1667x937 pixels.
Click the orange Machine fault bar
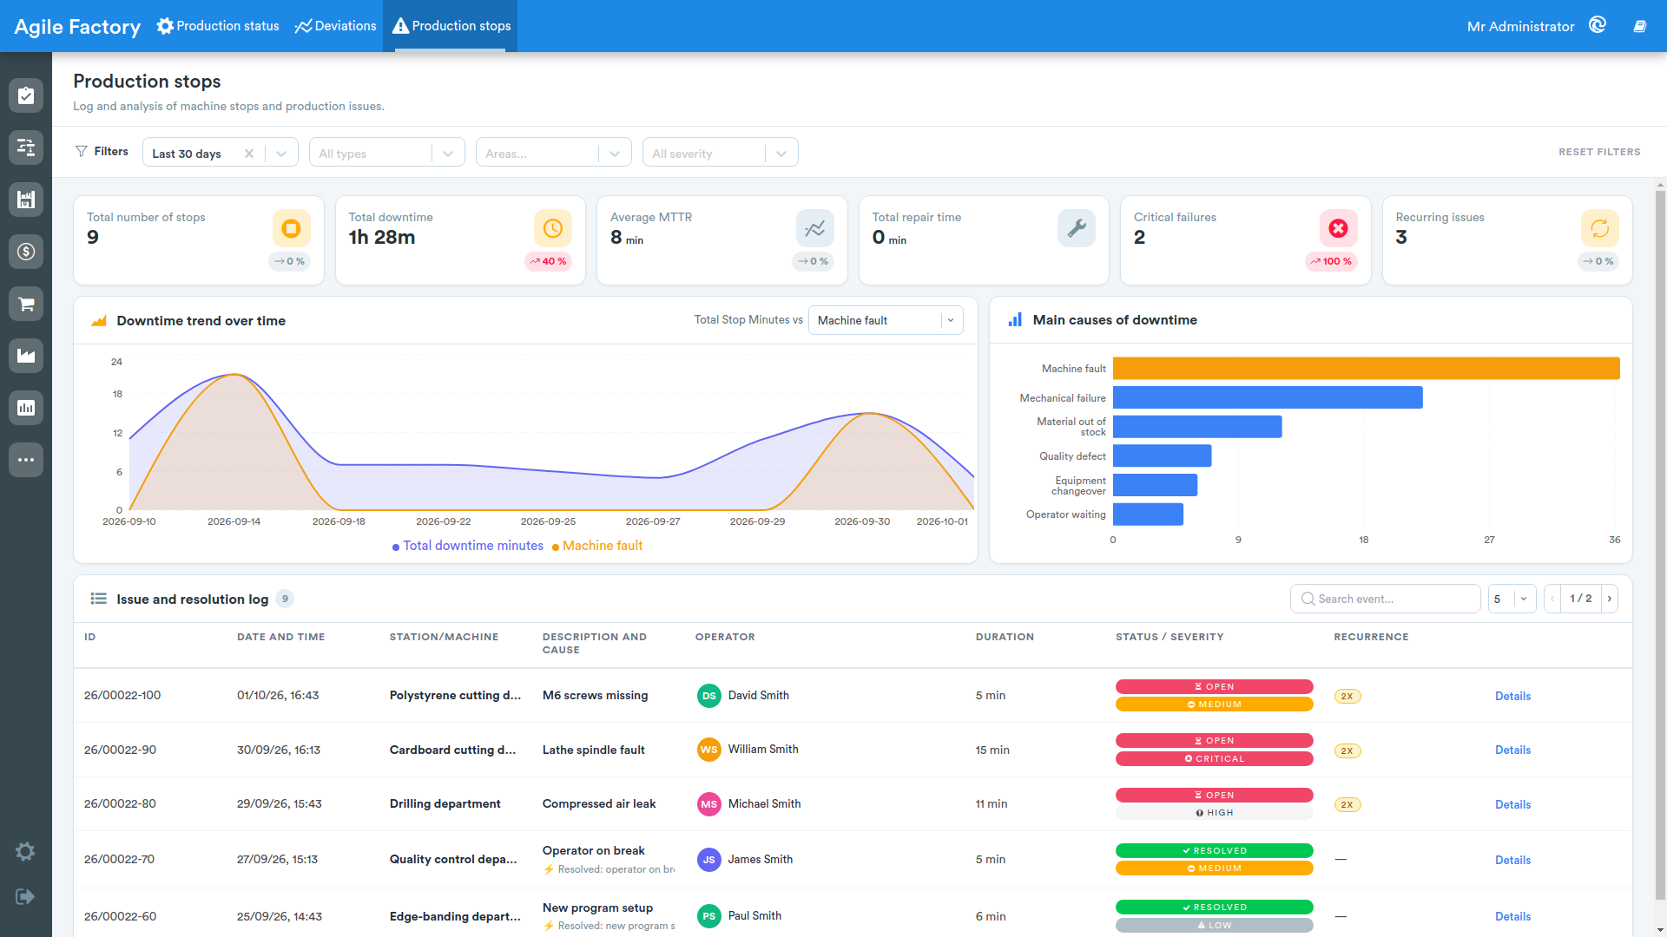pyautogui.click(x=1366, y=368)
